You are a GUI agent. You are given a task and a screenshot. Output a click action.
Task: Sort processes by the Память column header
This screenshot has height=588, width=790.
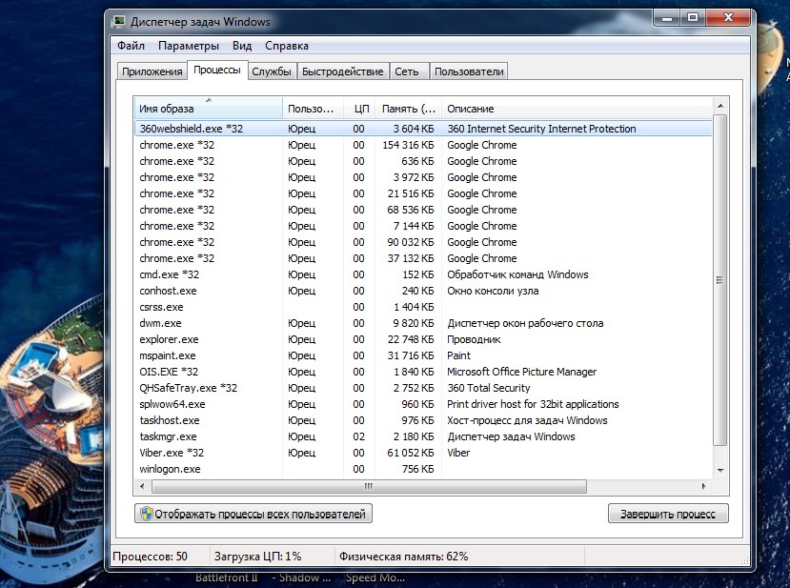click(408, 108)
